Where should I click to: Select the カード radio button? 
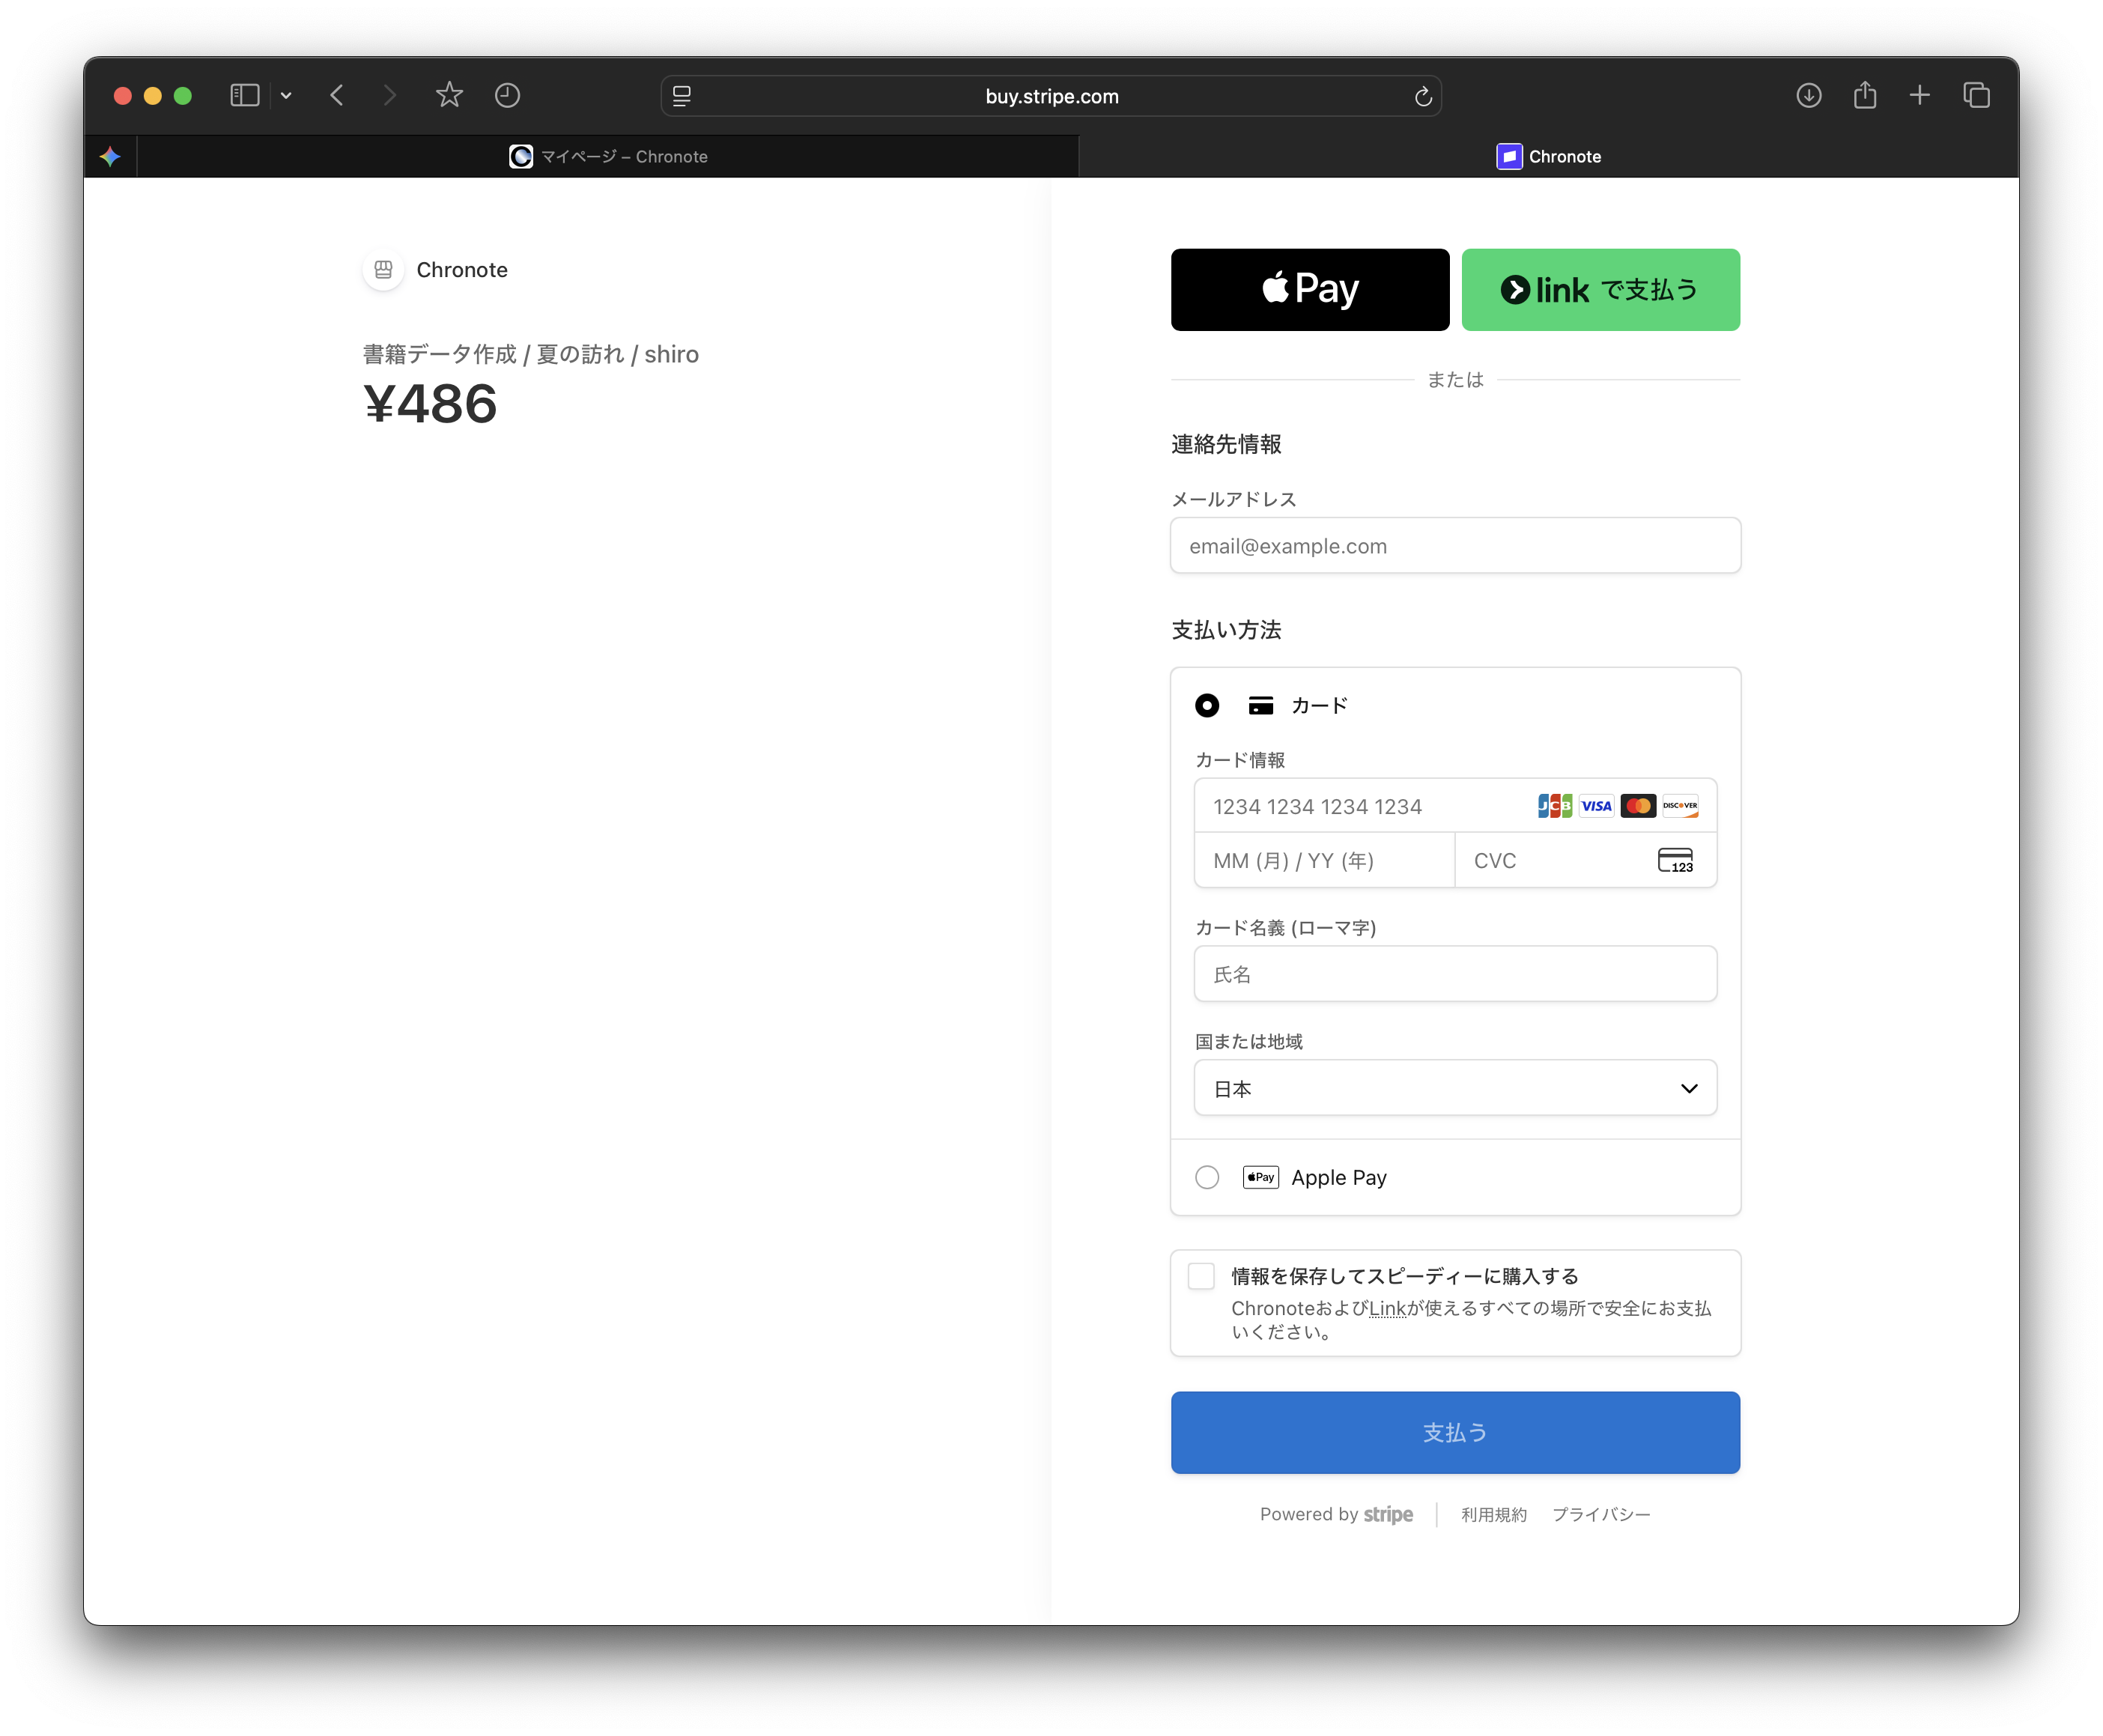point(1207,706)
